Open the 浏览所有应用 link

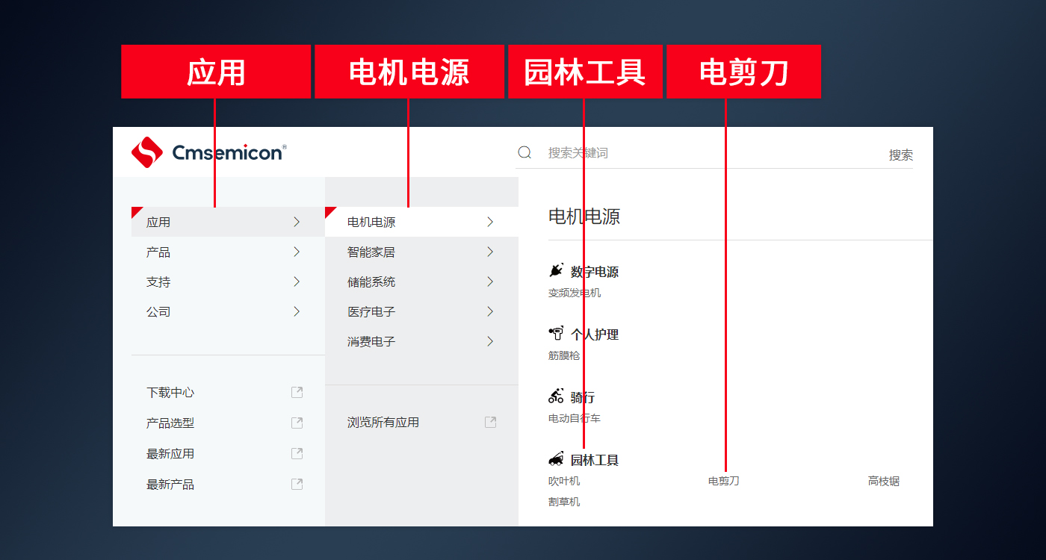[x=383, y=422]
